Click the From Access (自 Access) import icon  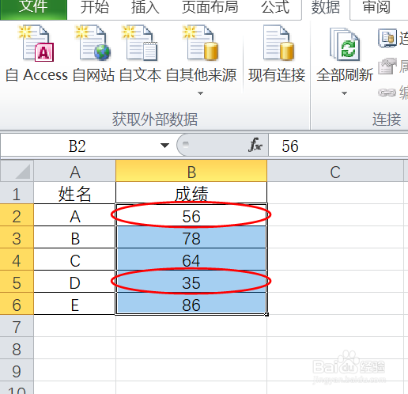point(36,43)
